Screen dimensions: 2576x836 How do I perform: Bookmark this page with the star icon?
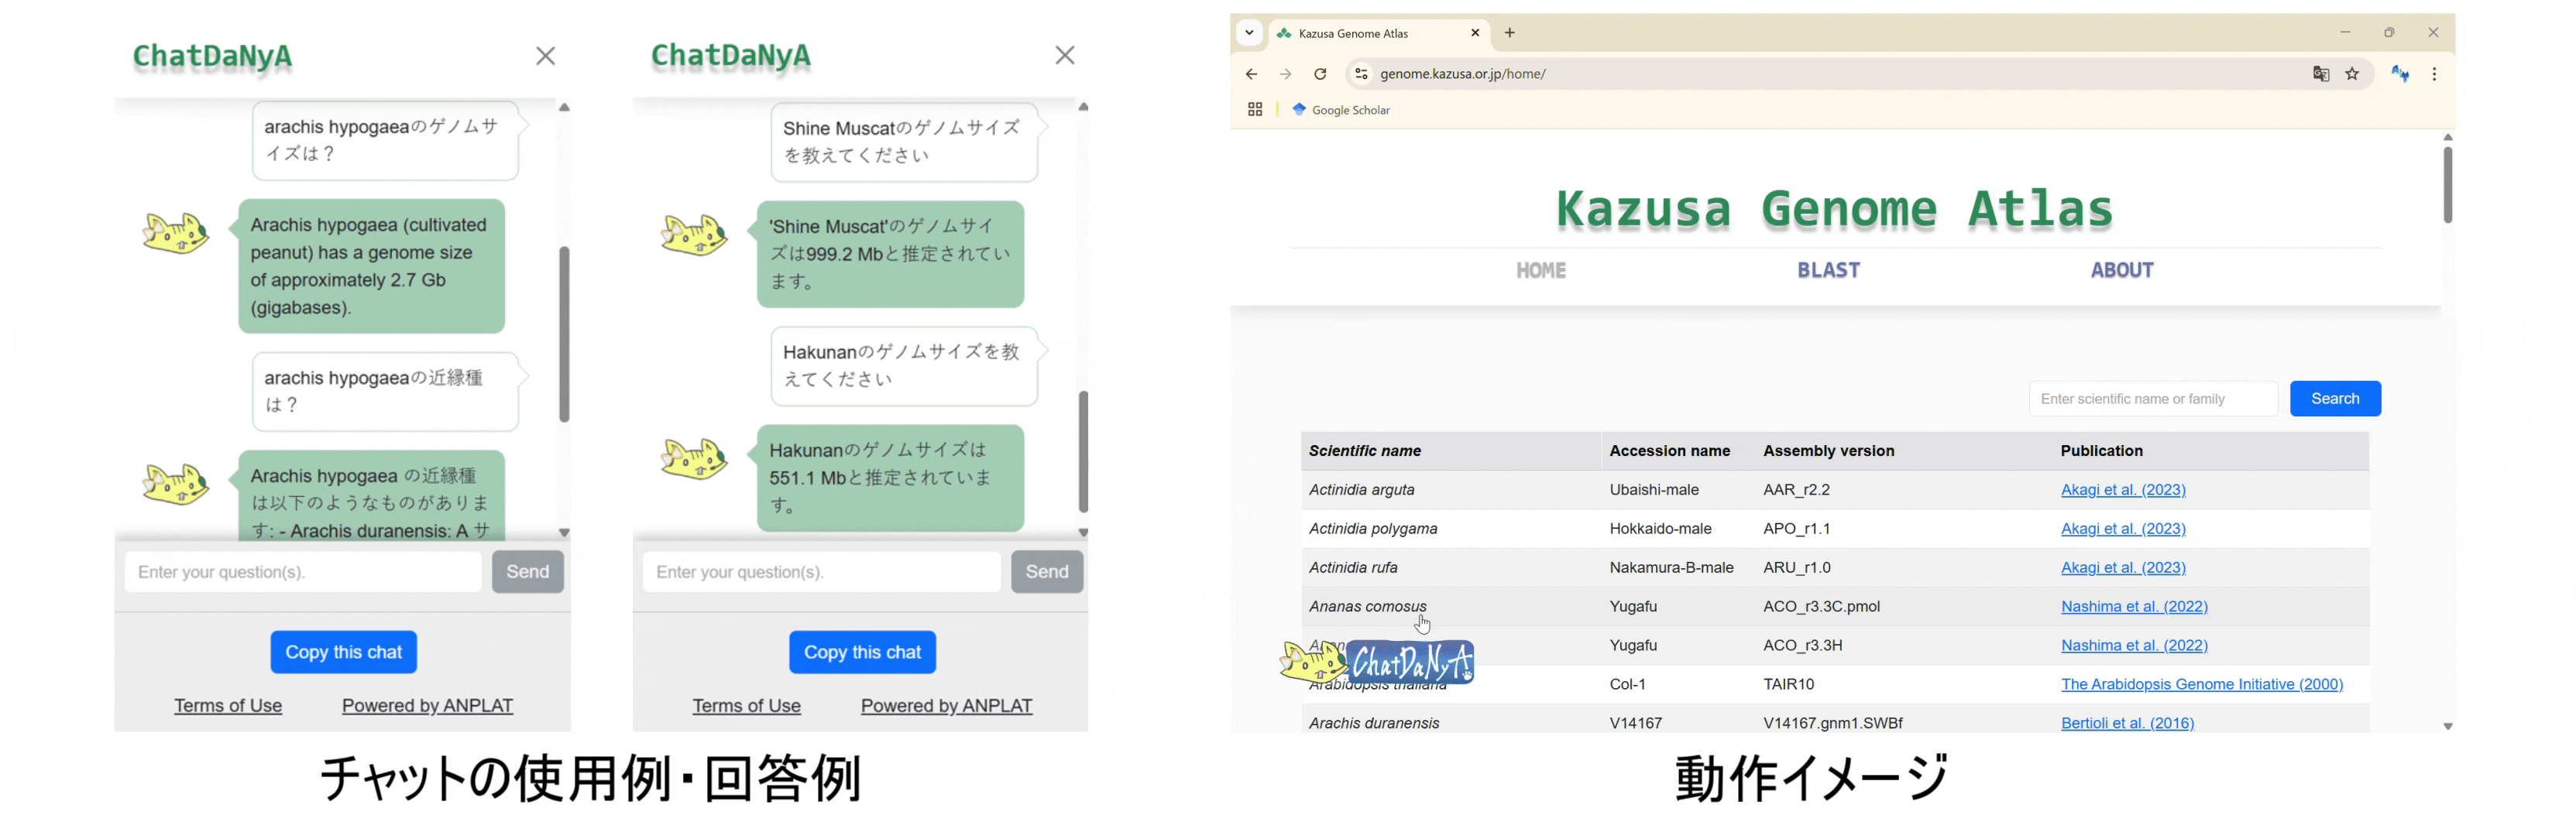[2352, 74]
